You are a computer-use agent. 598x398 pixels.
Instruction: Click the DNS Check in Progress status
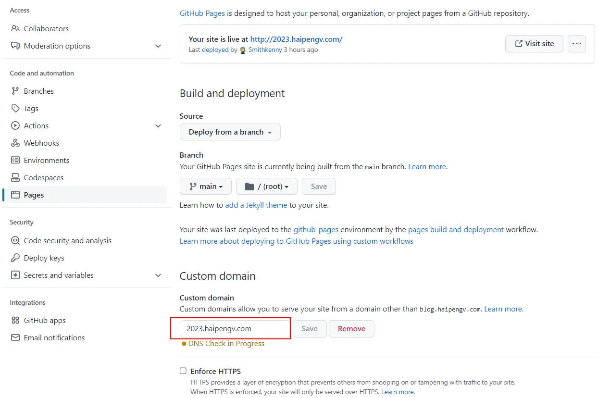[224, 343]
